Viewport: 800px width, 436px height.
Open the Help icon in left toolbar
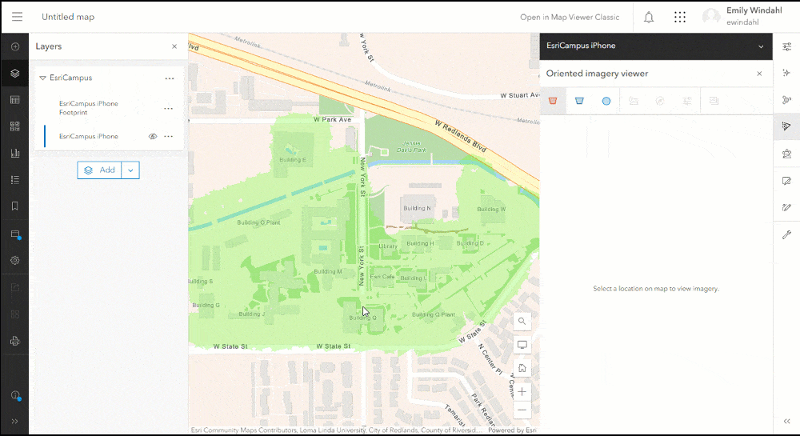click(14, 395)
